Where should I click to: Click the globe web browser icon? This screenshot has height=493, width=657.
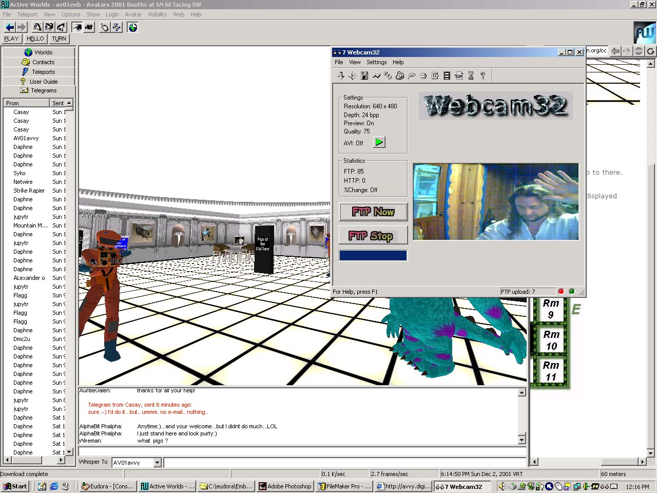pos(132,27)
